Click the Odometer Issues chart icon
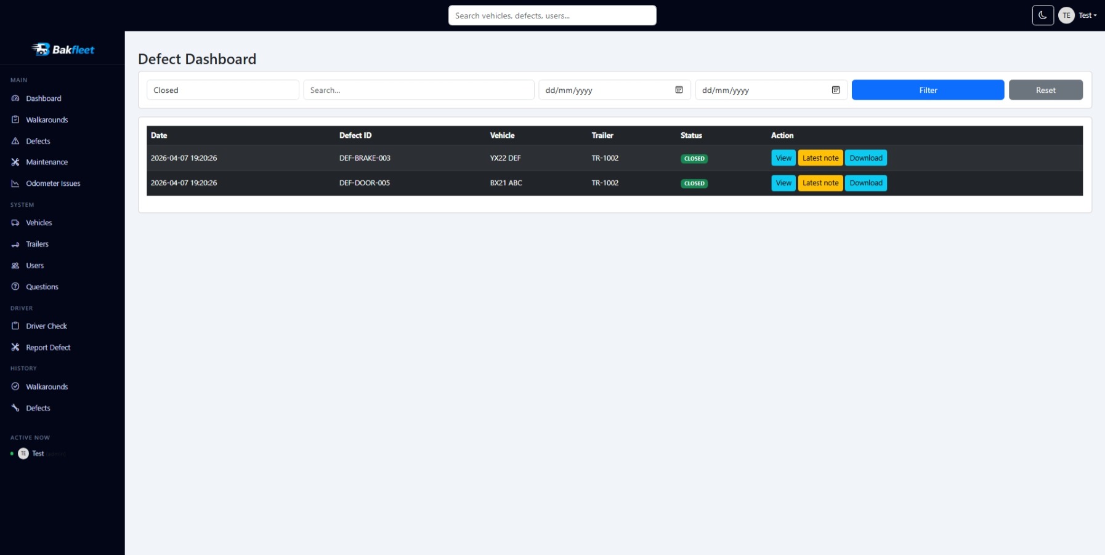 (x=15, y=183)
